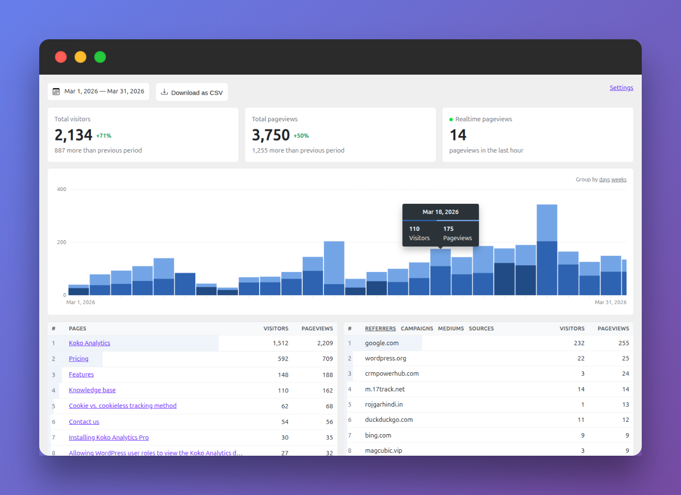Select the m.17track.net referrer row

tap(490, 389)
